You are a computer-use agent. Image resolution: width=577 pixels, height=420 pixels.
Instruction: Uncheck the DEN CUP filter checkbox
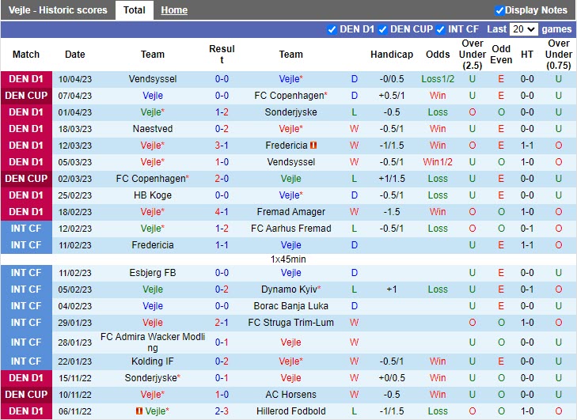click(383, 29)
